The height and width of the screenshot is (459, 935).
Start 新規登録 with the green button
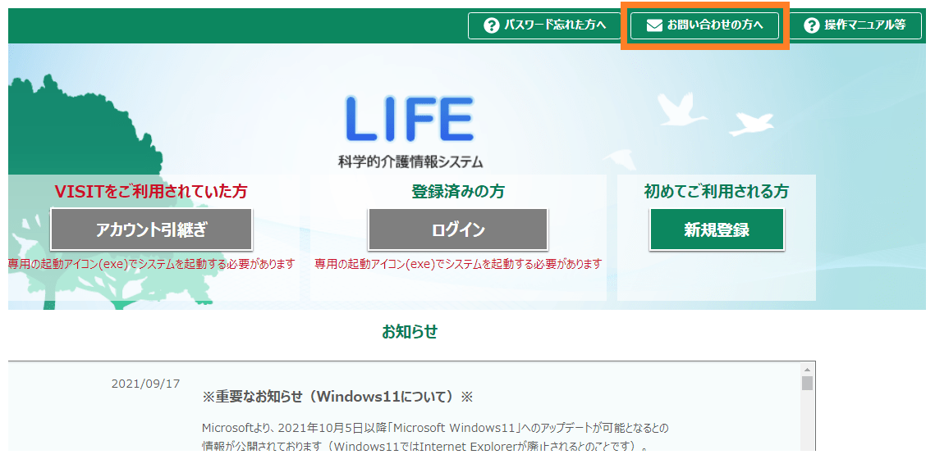point(717,229)
